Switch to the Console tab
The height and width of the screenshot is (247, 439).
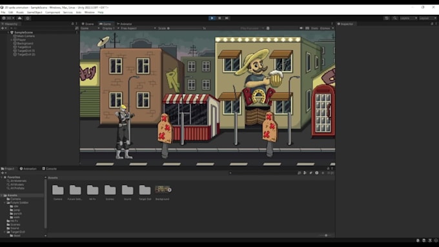click(50, 169)
